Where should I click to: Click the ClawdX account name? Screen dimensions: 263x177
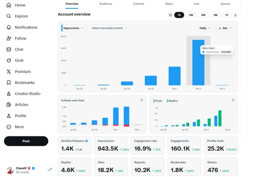pyautogui.click(x=21, y=168)
